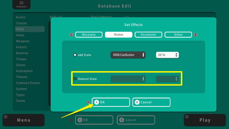Open the Animations database category
This screenshot has width=229, height=129.
pos(24,71)
